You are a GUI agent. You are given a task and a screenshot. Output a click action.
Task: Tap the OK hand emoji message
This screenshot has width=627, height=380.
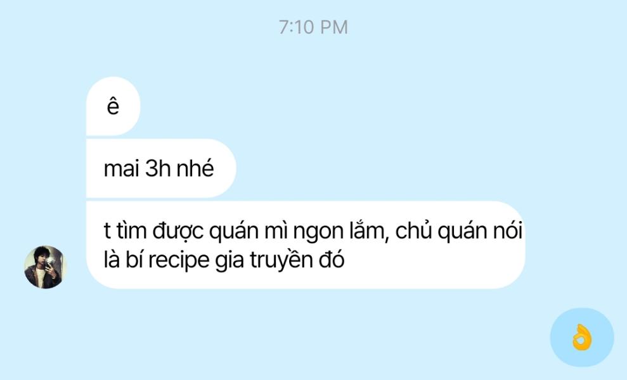[x=582, y=338]
